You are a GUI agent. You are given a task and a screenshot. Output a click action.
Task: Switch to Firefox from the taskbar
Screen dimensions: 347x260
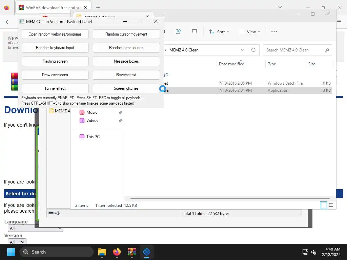[x=117, y=252]
